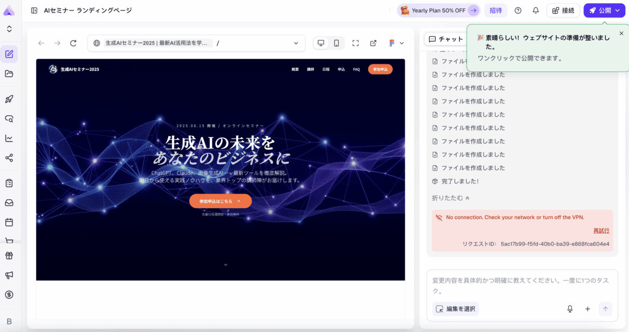The height and width of the screenshot is (332, 629).
Task: Click the 完了しました! status line
Action: coord(455,181)
